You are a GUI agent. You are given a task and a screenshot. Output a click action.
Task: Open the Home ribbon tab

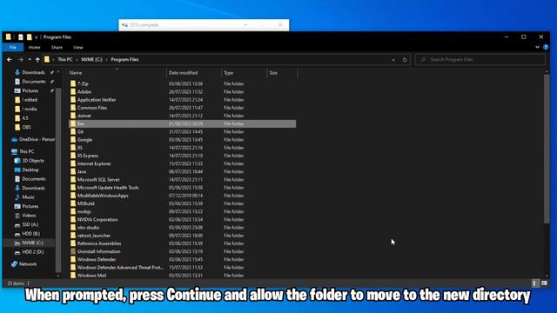click(x=35, y=47)
